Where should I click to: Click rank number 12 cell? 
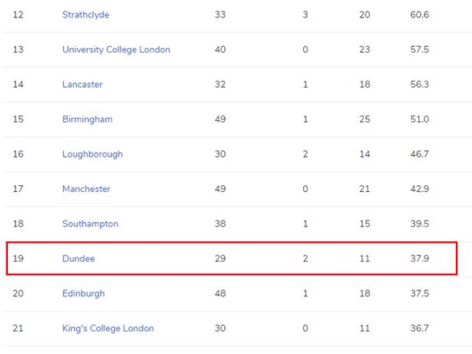(18, 15)
